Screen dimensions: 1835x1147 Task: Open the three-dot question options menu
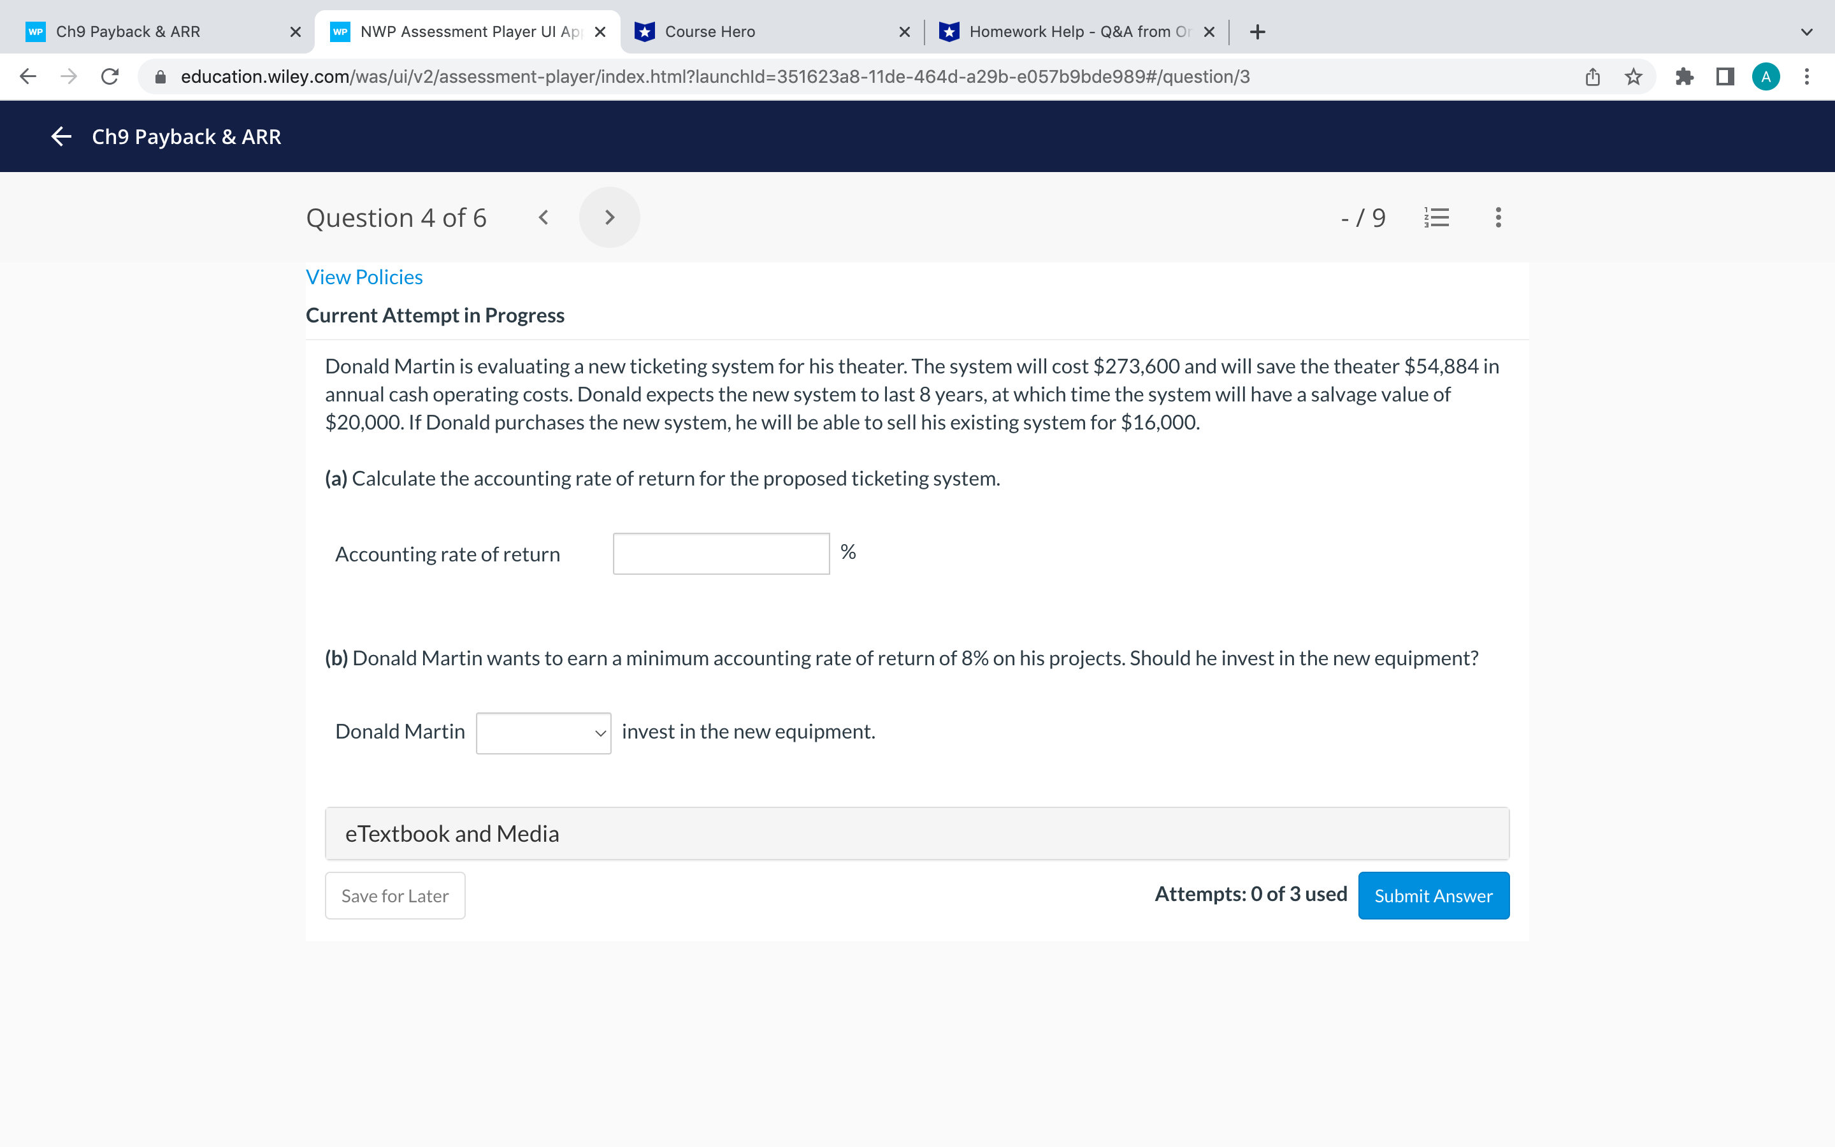click(x=1497, y=218)
